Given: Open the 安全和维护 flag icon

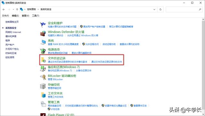Looking at the screenshot, I should coord(43,24).
